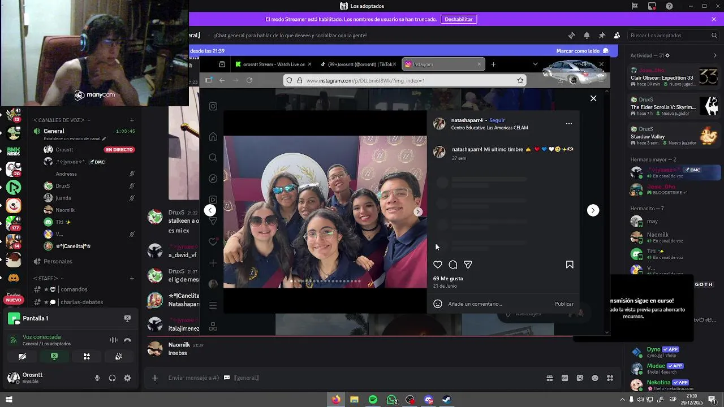The height and width of the screenshot is (407, 724).
Task: Follow natashaparr4 via Seguir link
Action: (497, 120)
